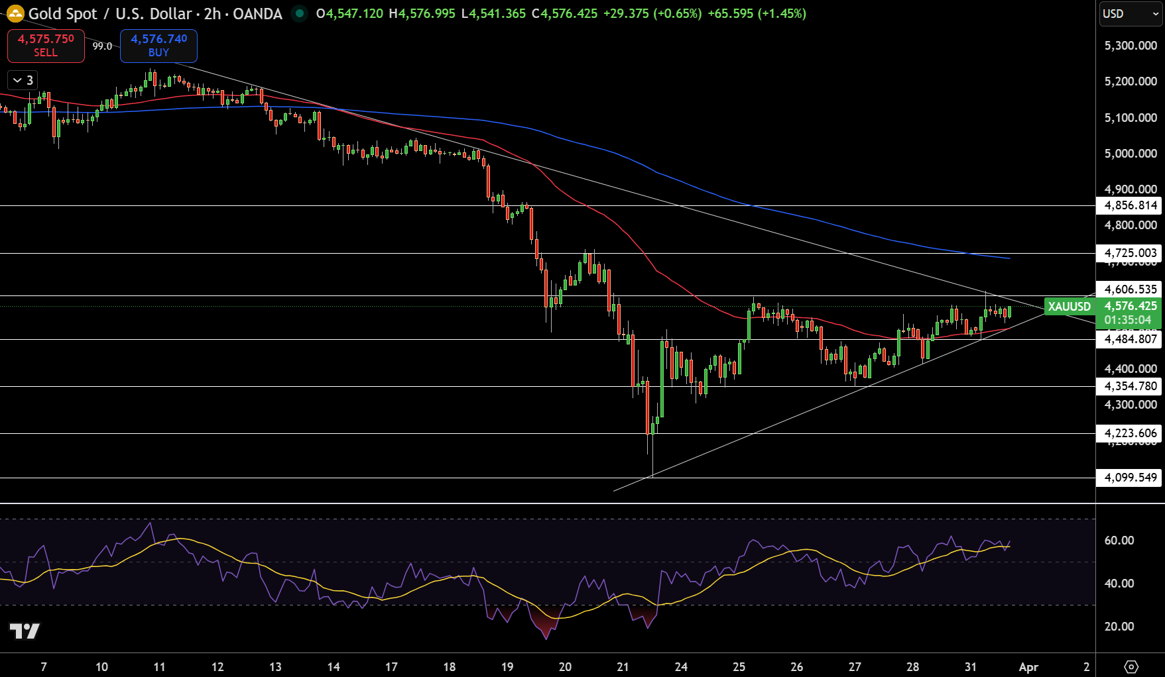The height and width of the screenshot is (677, 1165).
Task: Click the 4,099.549 price level label
Action: click(x=1129, y=478)
